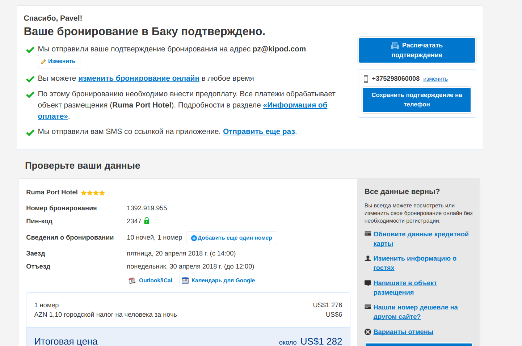The height and width of the screenshot is (346, 522).
Task: Click the credit card icon beside Обновите данные
Action: pos(368,234)
